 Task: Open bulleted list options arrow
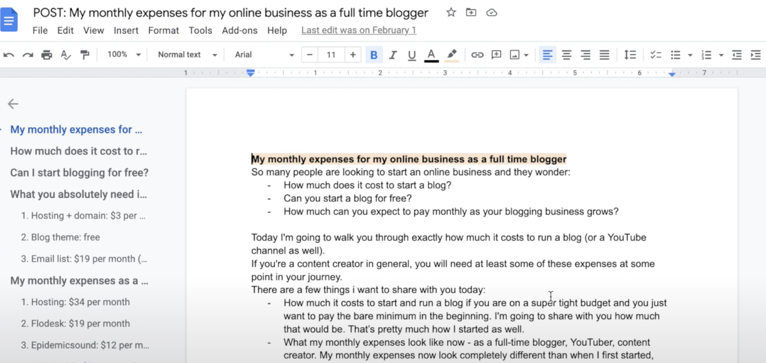[690, 55]
